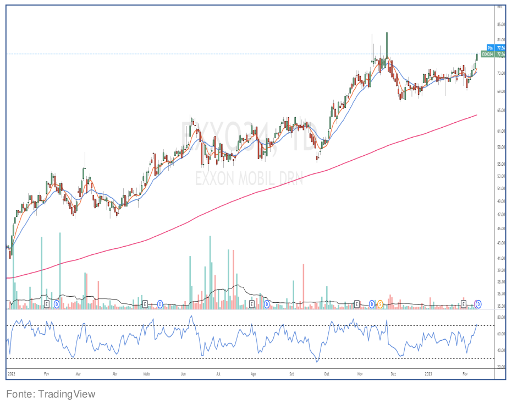Click the 2022 label on time axis
The image size is (512, 403).
(x=12, y=374)
